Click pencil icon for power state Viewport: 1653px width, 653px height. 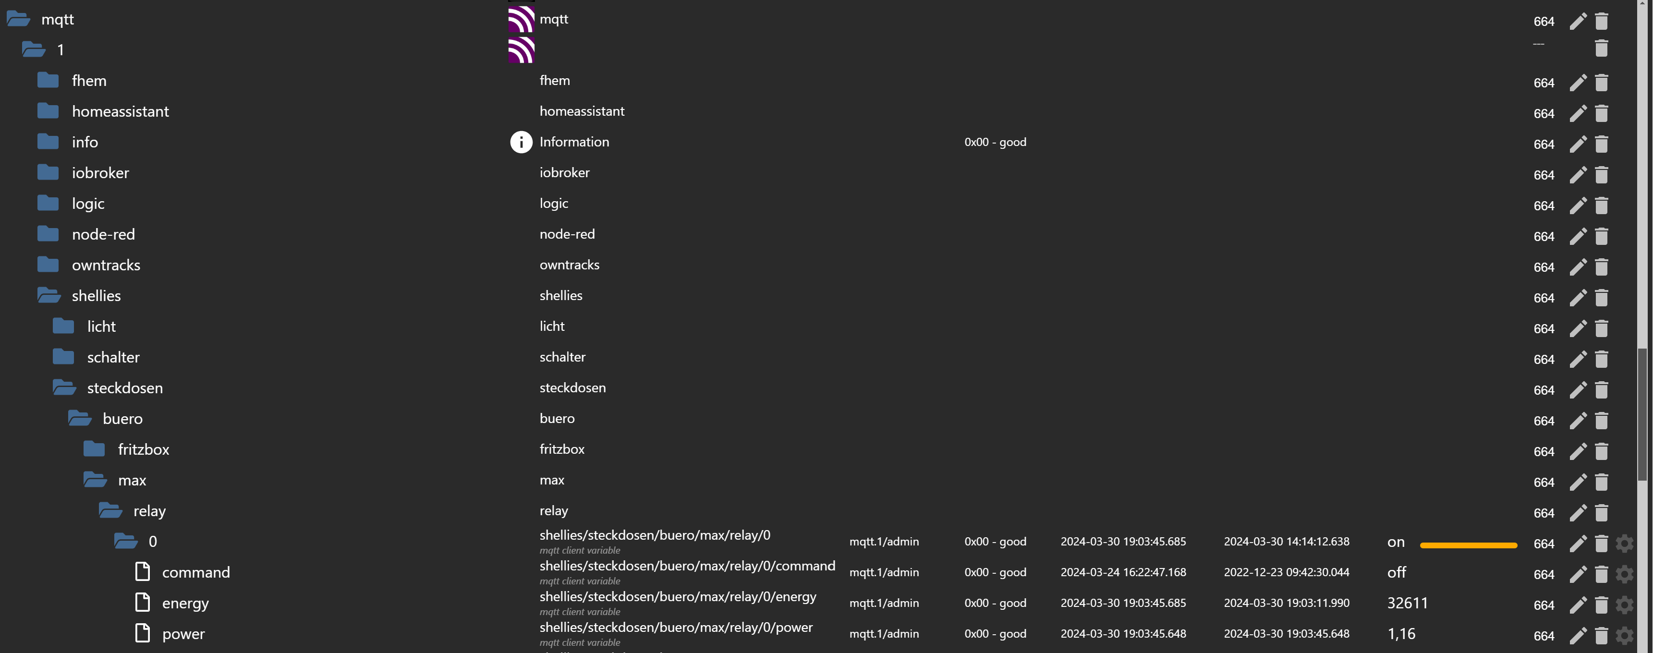tap(1578, 636)
